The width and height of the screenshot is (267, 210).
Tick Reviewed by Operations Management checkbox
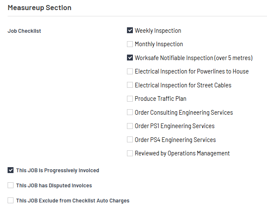tap(130, 153)
